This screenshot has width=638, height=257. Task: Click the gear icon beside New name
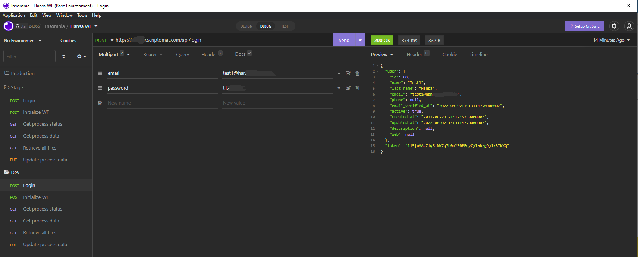point(100,103)
